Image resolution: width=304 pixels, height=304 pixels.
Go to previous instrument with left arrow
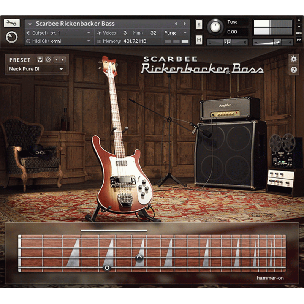pos(176,24)
